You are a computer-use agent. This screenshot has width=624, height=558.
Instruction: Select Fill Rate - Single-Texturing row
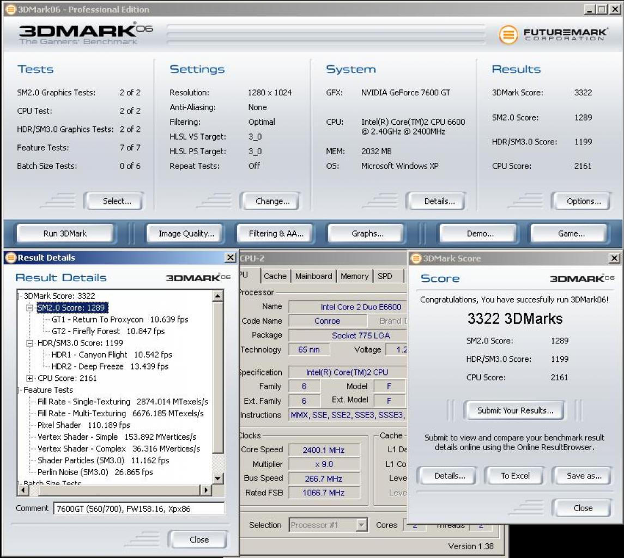[x=123, y=402]
